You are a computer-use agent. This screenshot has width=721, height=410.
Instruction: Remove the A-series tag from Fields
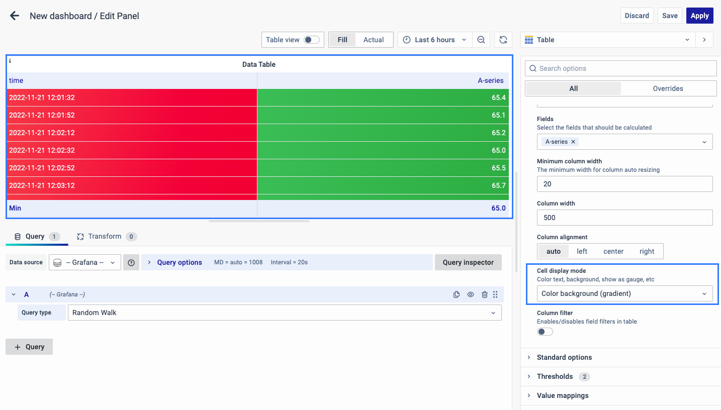[x=573, y=142]
